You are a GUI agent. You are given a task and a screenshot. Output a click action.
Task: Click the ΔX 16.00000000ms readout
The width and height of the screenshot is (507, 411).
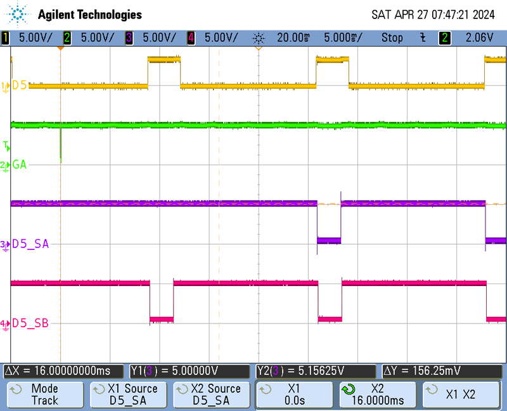(65, 371)
